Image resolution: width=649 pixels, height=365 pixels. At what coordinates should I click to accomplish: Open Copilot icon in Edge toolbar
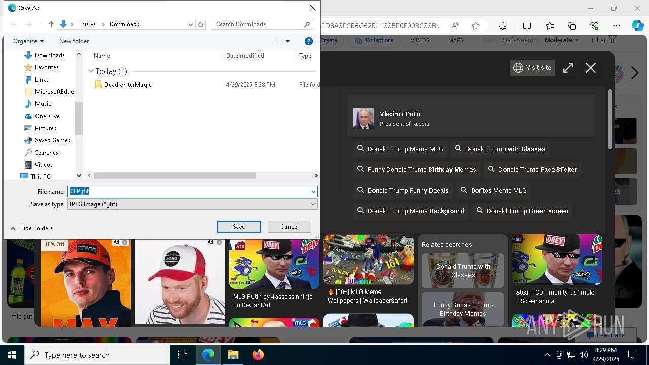click(x=637, y=26)
